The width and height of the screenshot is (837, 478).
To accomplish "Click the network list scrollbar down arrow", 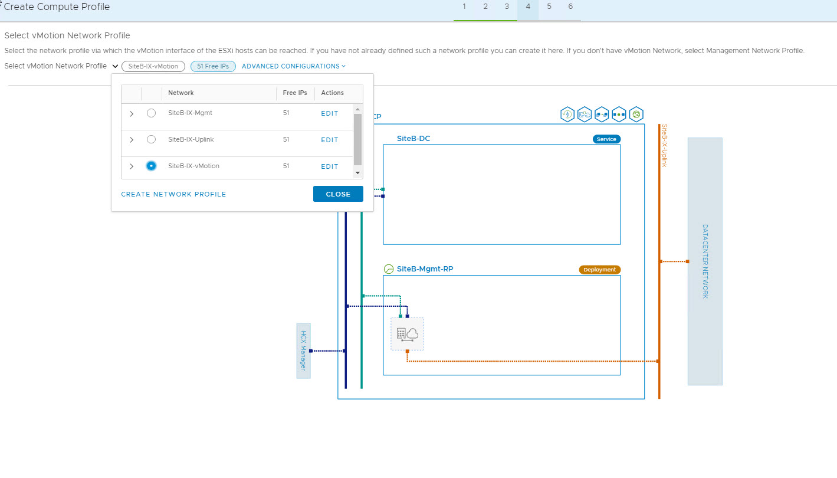I will [x=357, y=173].
